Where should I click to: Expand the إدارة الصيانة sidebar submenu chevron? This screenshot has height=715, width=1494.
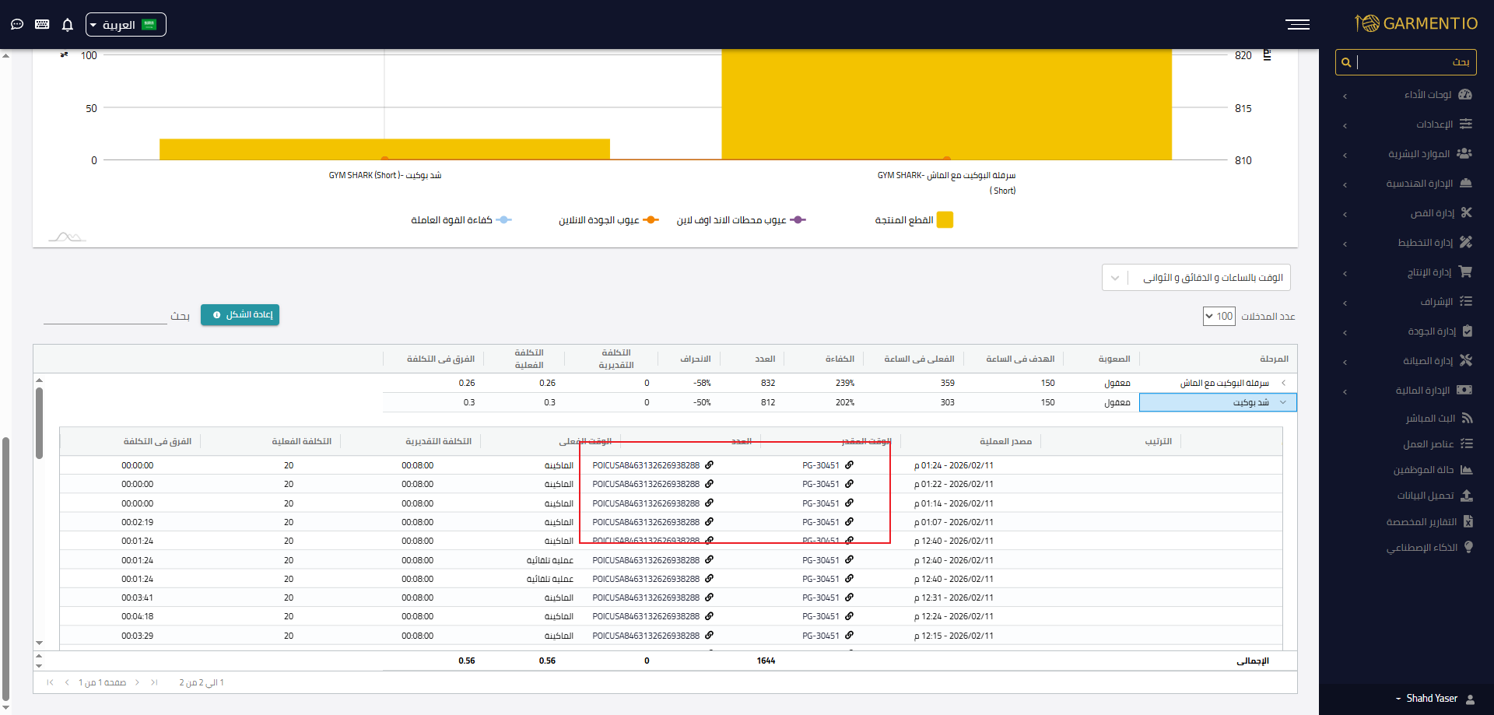point(1345,362)
